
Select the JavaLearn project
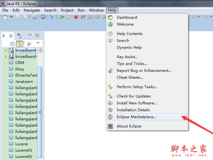[24, 81]
